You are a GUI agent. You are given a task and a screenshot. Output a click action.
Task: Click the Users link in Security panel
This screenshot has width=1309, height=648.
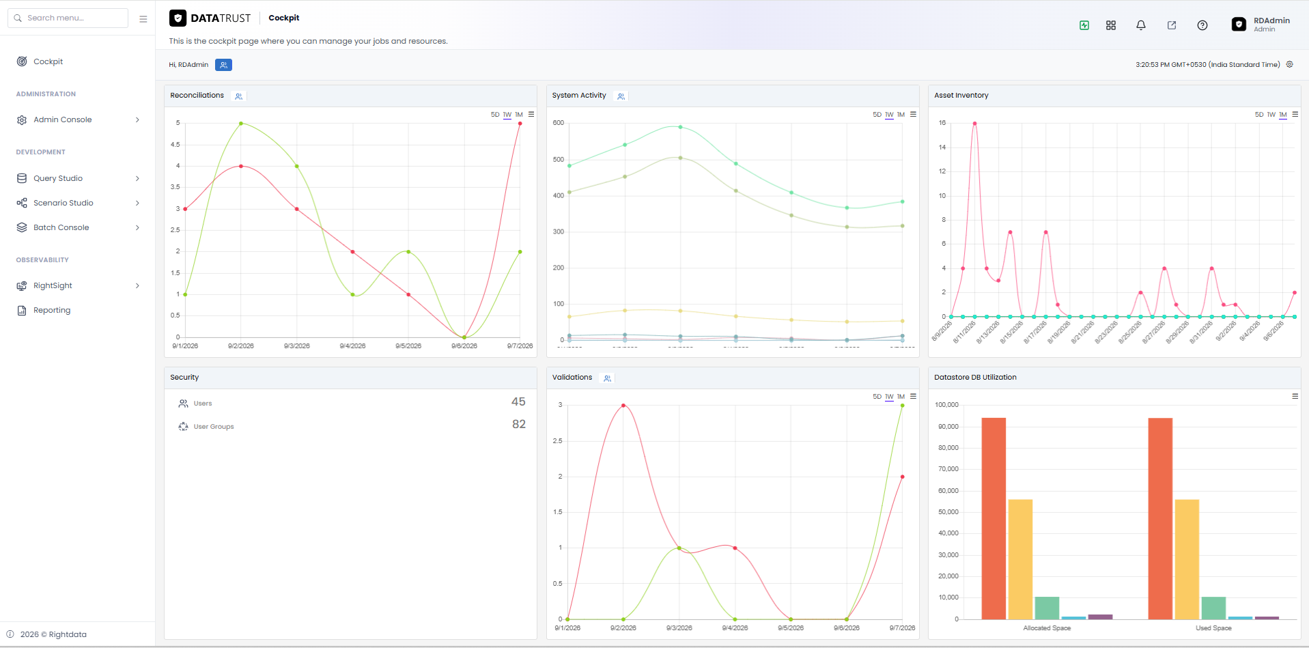click(x=203, y=404)
